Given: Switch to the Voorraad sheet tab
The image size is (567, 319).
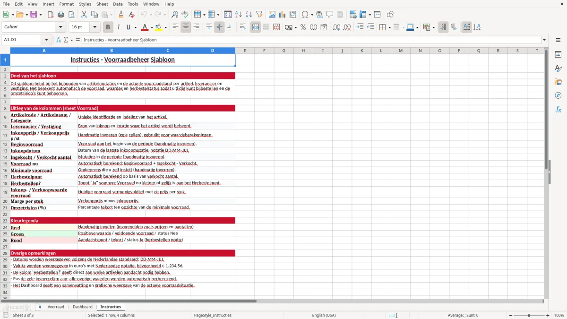Looking at the screenshot, I should pyautogui.click(x=56, y=307).
